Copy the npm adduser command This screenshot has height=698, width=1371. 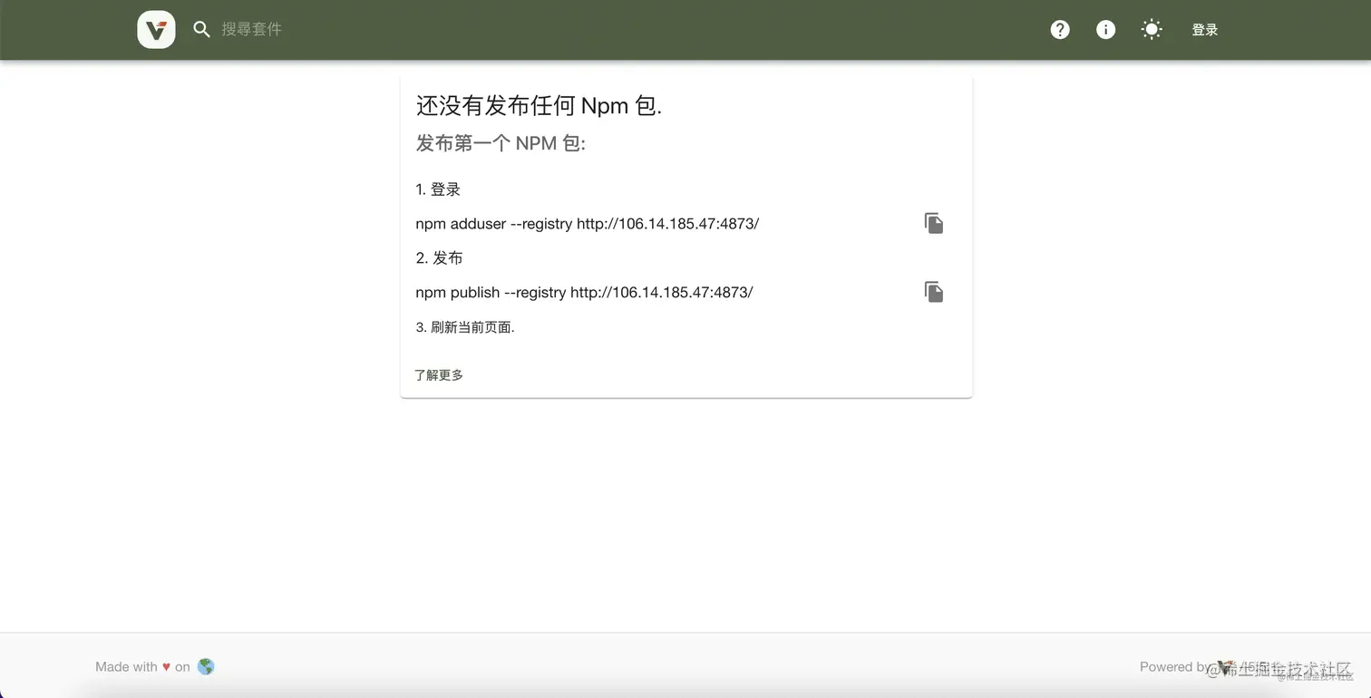click(934, 223)
